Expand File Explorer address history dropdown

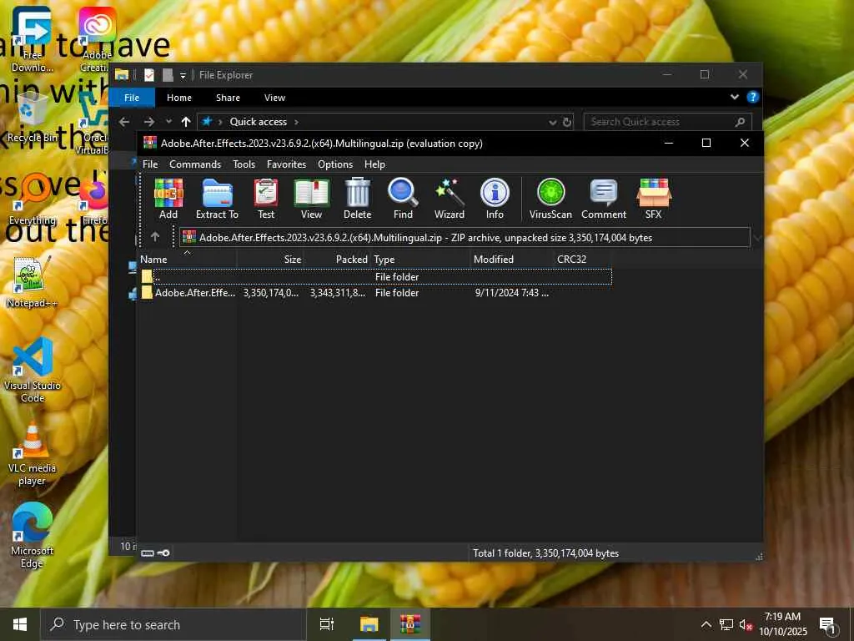click(x=552, y=122)
